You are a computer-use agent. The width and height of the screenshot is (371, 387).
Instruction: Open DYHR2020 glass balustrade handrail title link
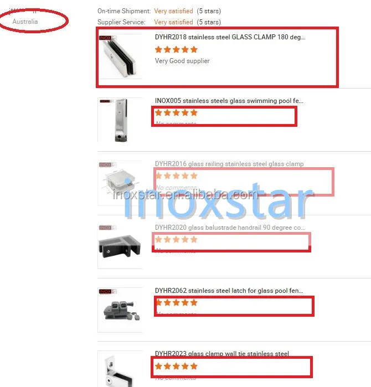click(x=230, y=228)
